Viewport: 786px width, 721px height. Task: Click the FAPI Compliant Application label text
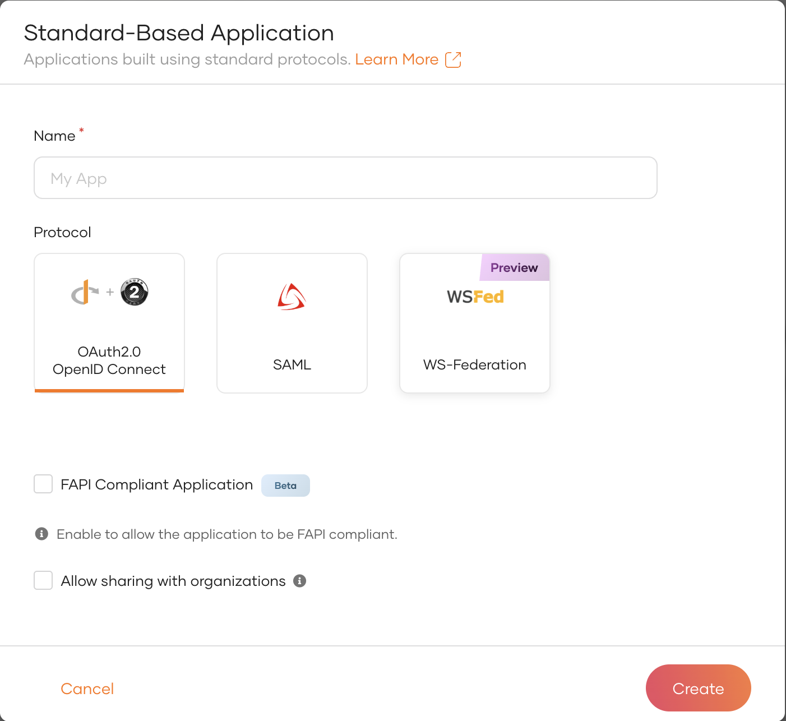click(x=157, y=484)
